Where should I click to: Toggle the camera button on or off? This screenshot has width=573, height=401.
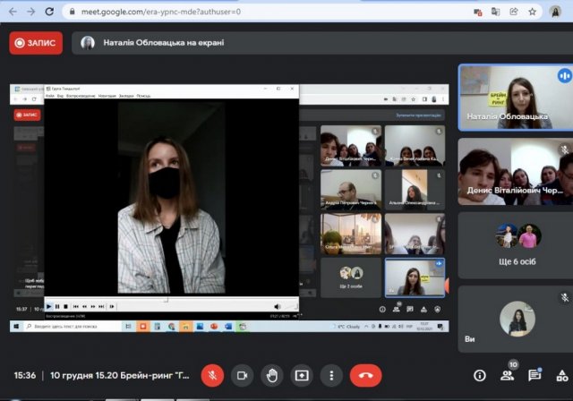242,375
